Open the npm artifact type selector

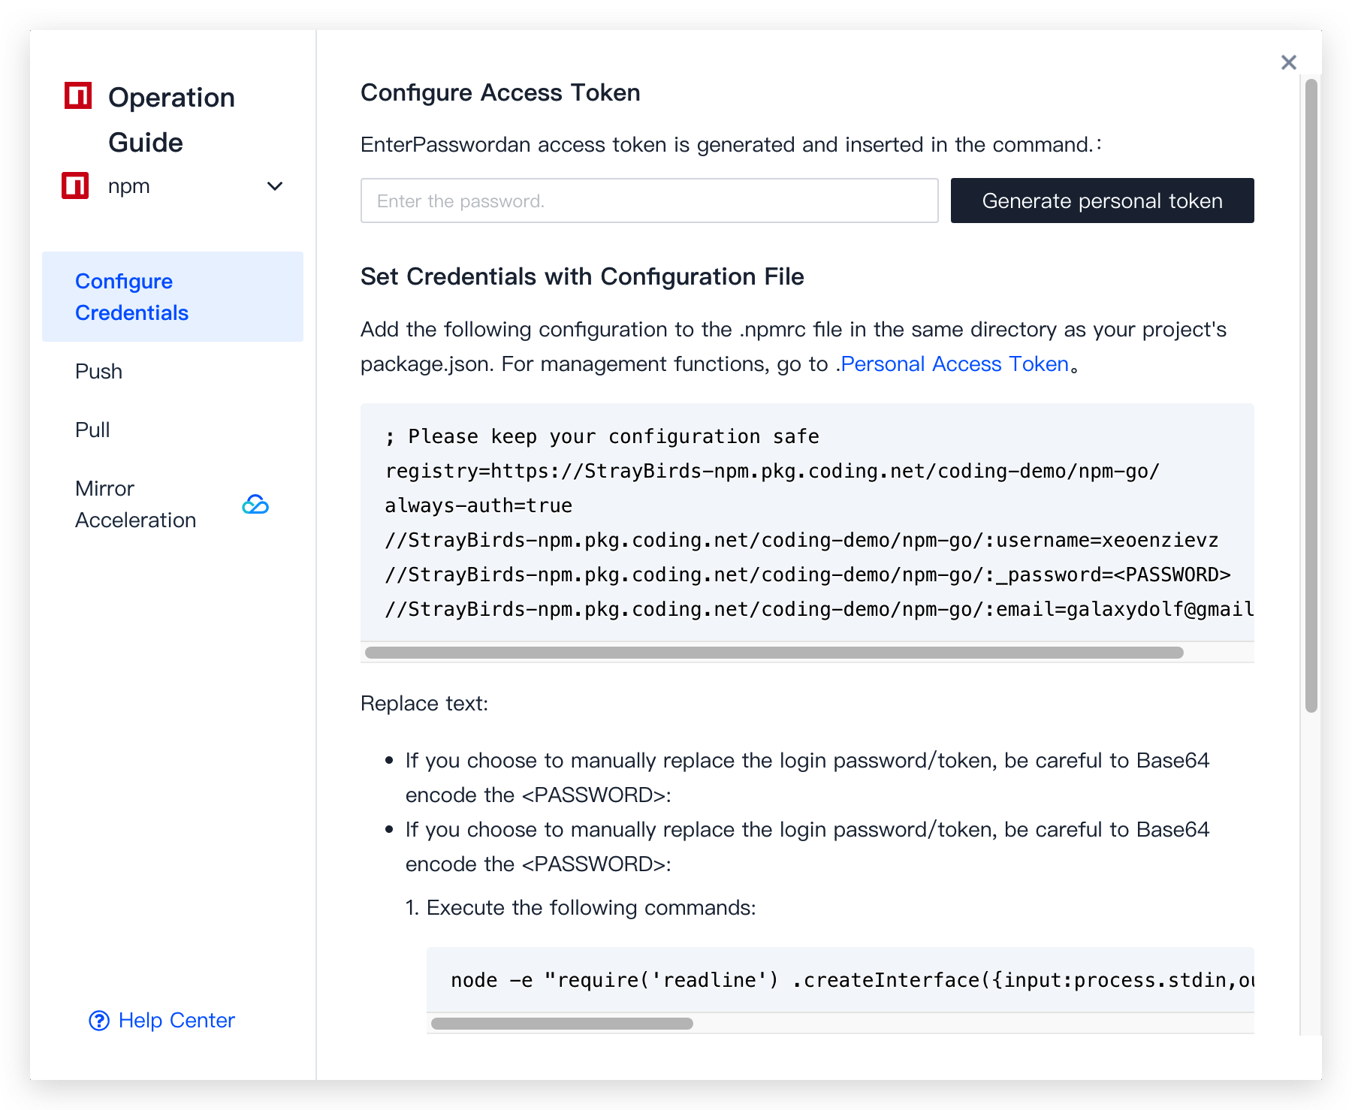pyautogui.click(x=173, y=186)
